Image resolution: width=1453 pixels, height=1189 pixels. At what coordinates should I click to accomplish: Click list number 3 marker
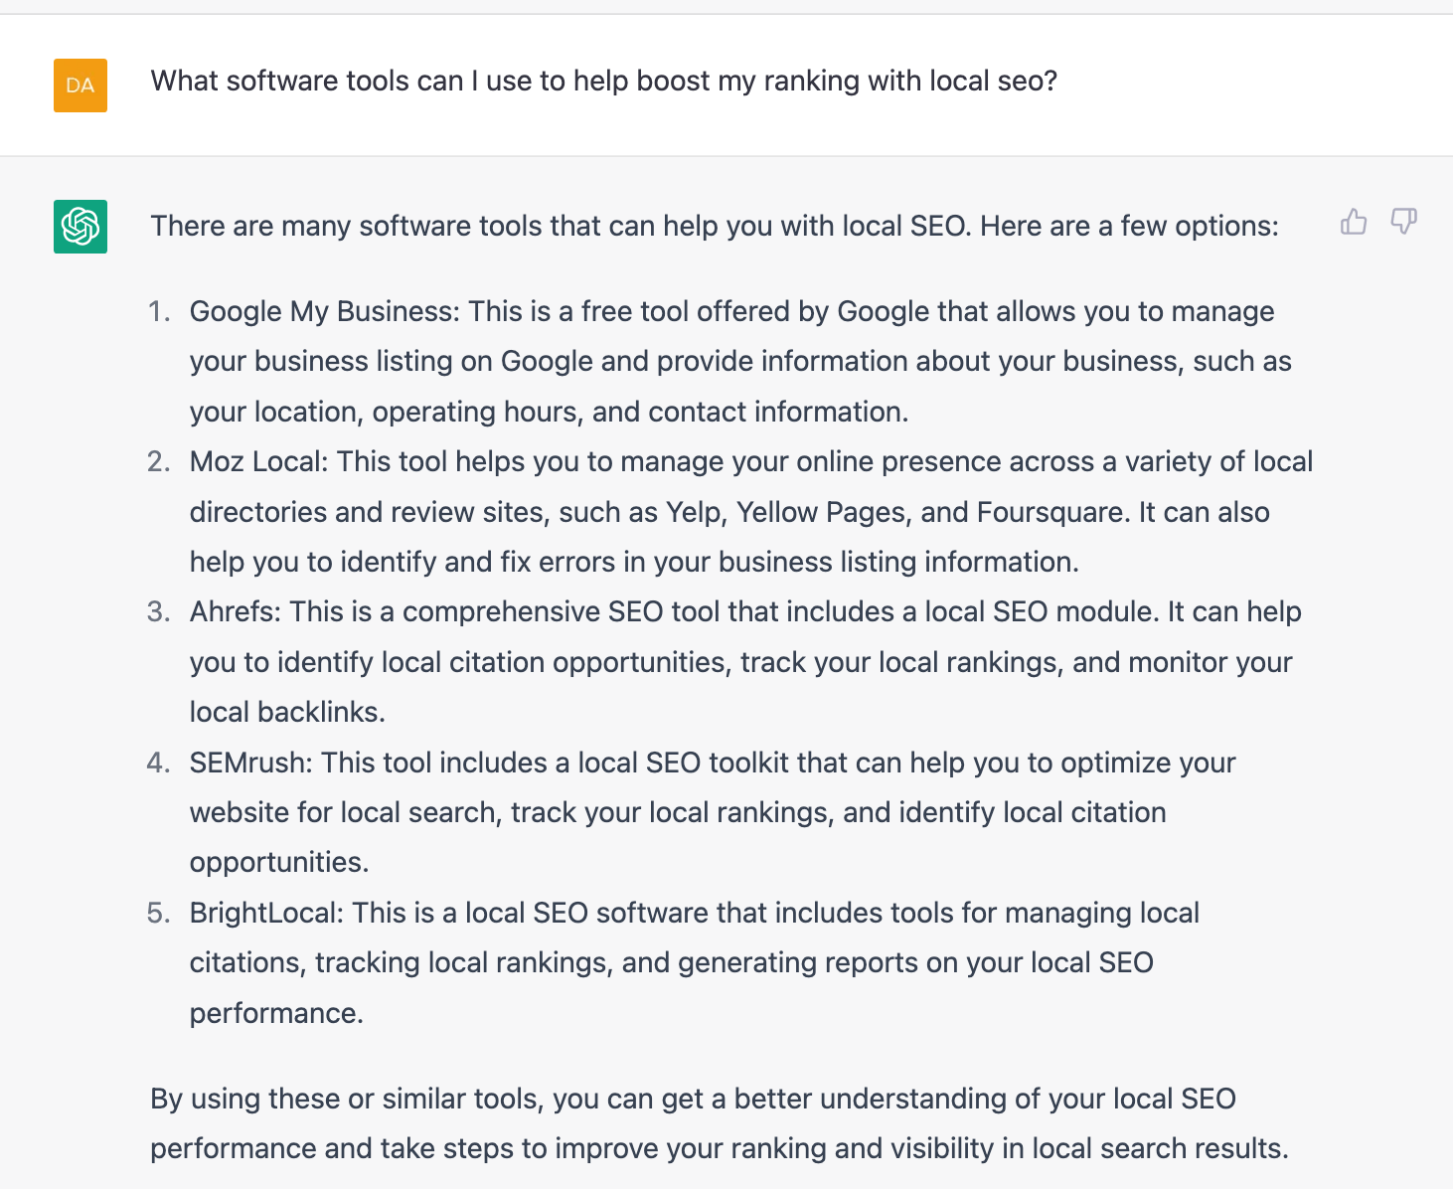[x=159, y=611]
